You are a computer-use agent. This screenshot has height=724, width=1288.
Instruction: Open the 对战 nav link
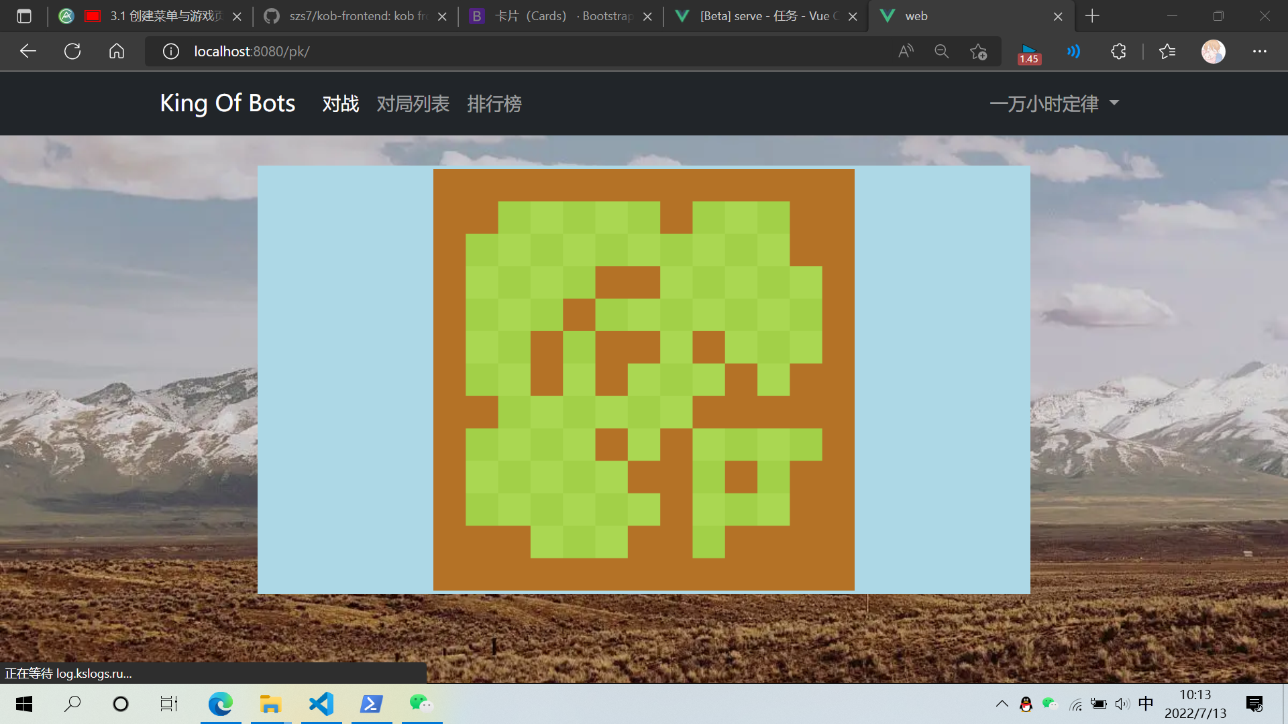coord(341,104)
